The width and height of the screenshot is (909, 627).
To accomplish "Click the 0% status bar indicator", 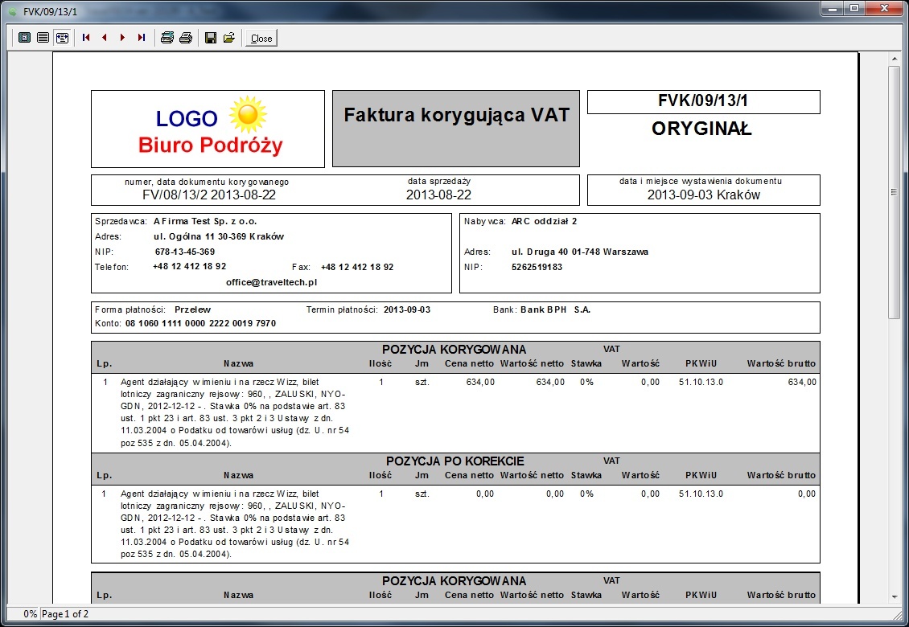I will click(30, 613).
